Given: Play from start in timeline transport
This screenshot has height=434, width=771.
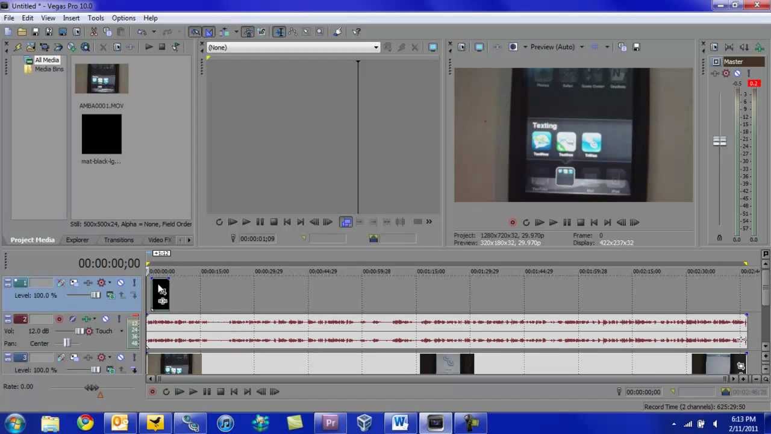Looking at the screenshot, I should 179,392.
